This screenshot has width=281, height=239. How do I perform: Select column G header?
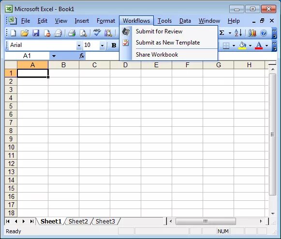click(218, 65)
